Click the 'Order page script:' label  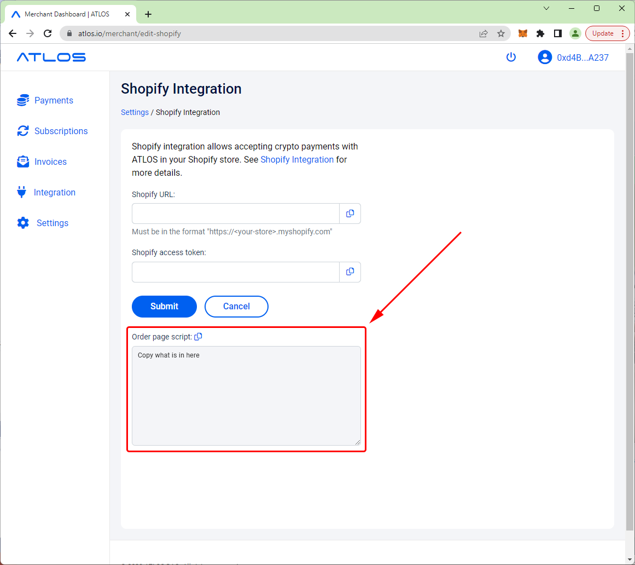point(162,337)
